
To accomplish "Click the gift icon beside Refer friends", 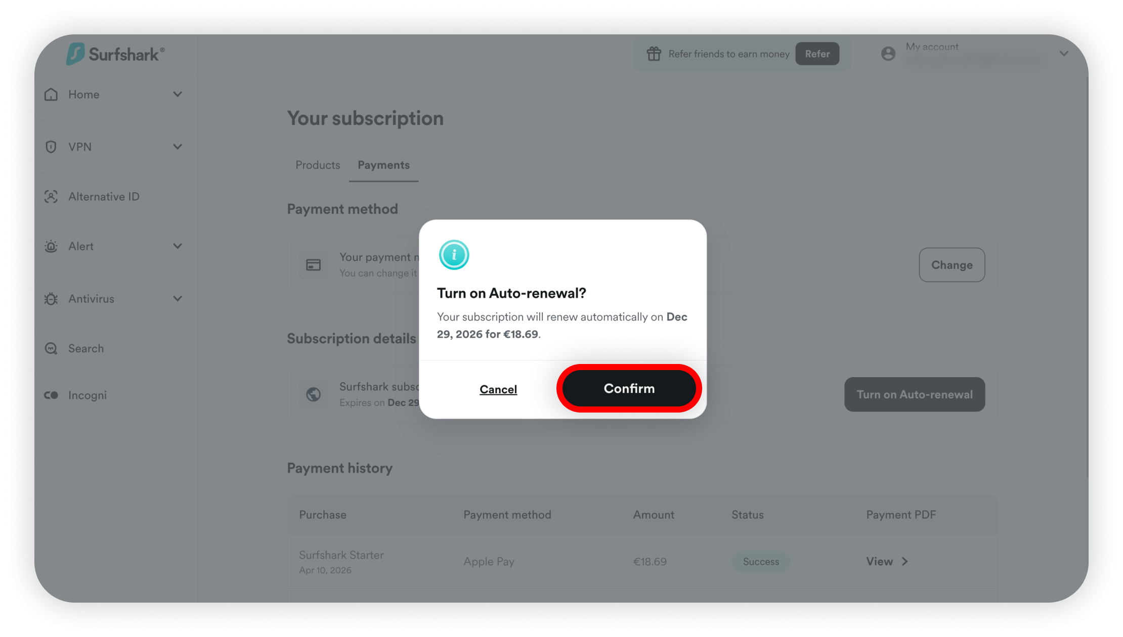I will [654, 54].
